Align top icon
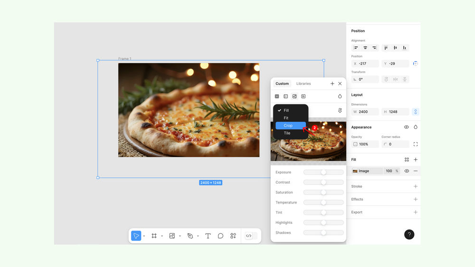Screen dimensions: 475x267 point(386,48)
